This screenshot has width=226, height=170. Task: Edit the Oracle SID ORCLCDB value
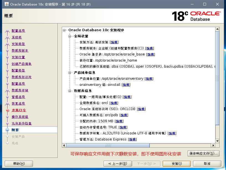click(141, 109)
